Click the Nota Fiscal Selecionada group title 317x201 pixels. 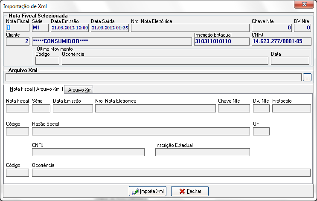click(38, 15)
